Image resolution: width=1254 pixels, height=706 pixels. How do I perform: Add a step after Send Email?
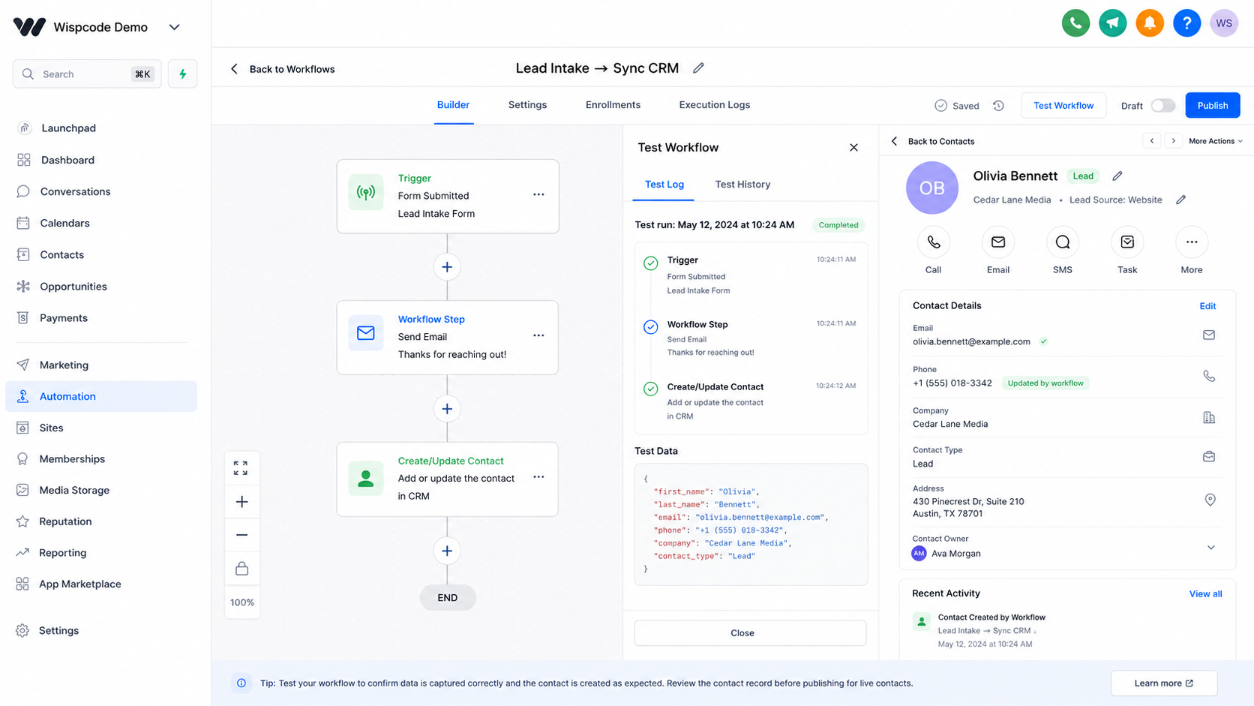point(447,409)
